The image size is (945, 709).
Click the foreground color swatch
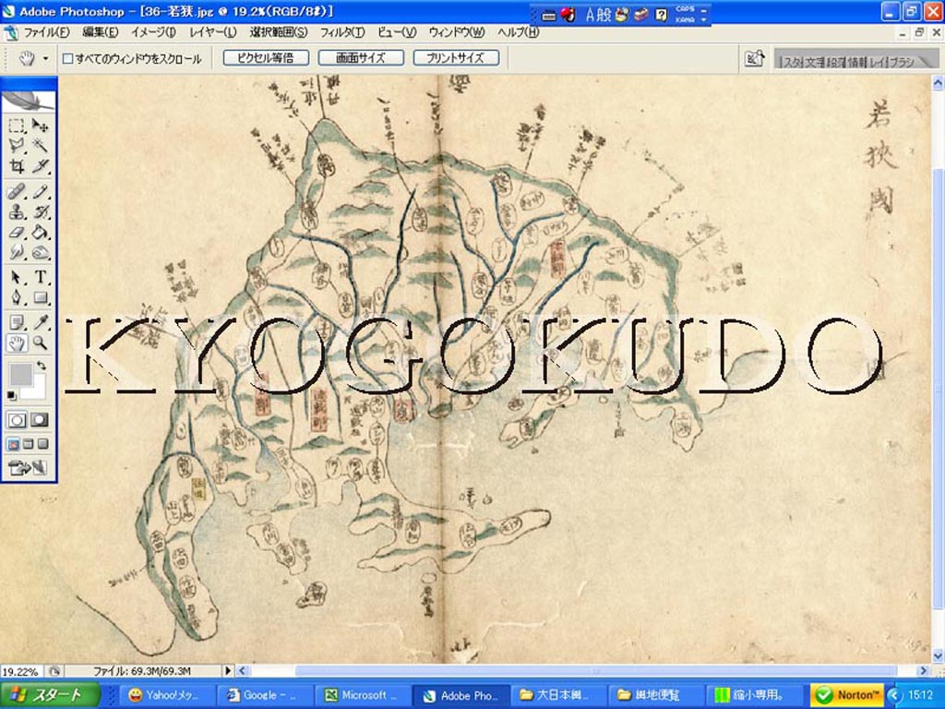point(20,374)
